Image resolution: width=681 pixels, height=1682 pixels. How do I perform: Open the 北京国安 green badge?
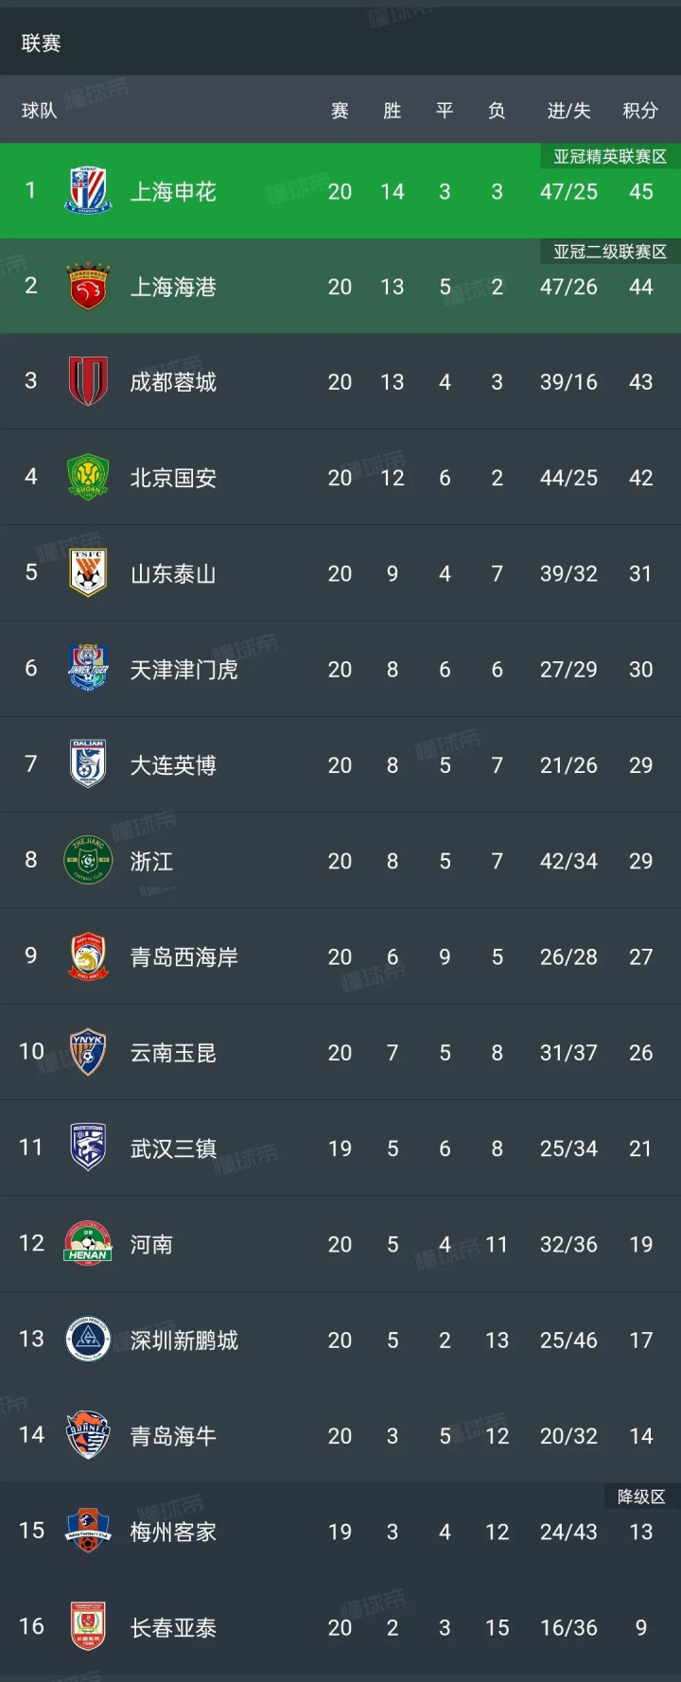pos(88,478)
